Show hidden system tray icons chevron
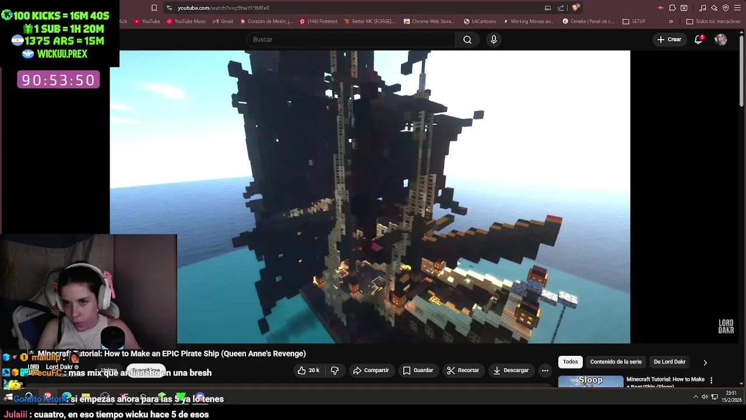The width and height of the screenshot is (746, 420). 695,397
